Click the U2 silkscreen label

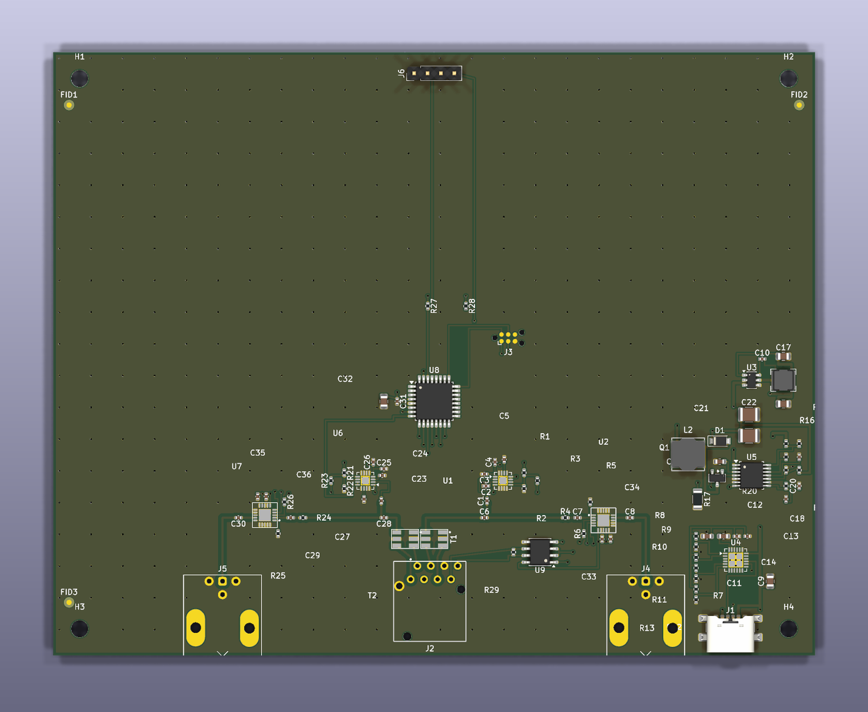pyautogui.click(x=603, y=442)
